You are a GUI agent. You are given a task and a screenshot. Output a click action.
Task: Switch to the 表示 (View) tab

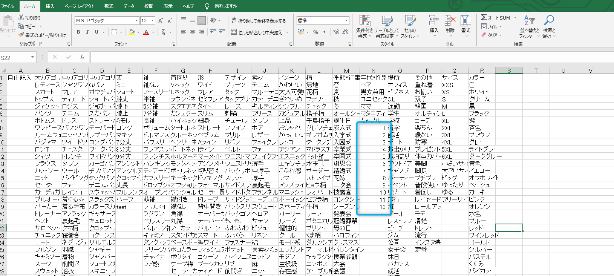point(168,6)
